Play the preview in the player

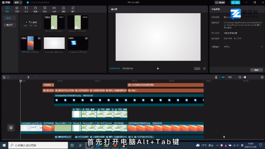tap(158, 69)
